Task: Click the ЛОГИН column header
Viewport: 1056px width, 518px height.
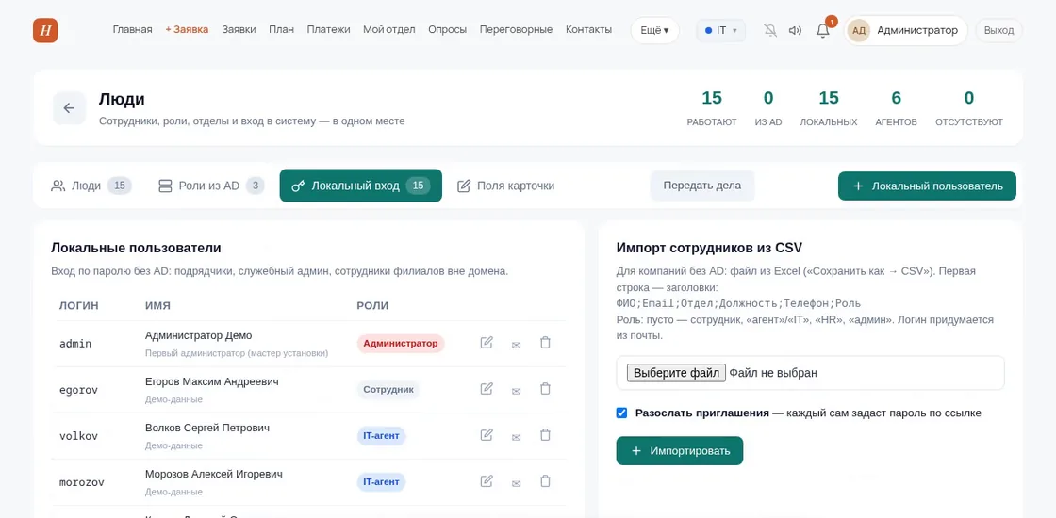Action: (x=79, y=305)
